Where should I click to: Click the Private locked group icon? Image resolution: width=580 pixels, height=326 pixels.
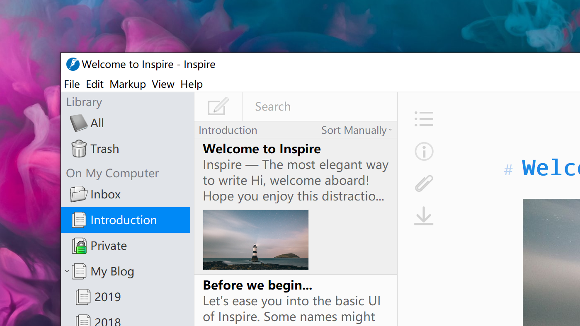coord(79,246)
